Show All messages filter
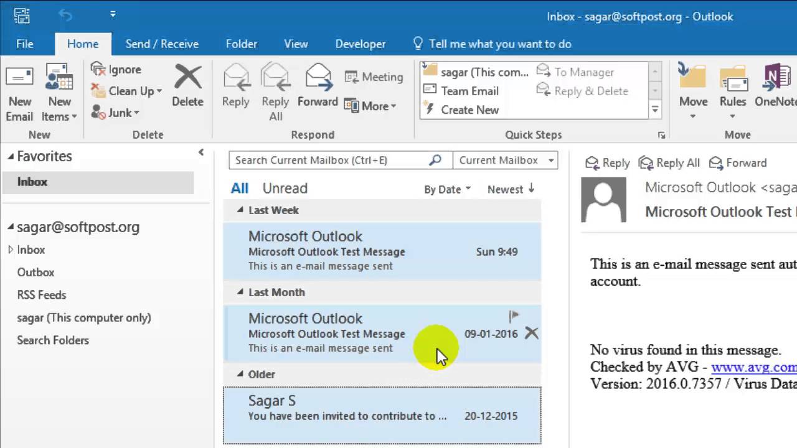Screen dimensions: 797x448 239,189
